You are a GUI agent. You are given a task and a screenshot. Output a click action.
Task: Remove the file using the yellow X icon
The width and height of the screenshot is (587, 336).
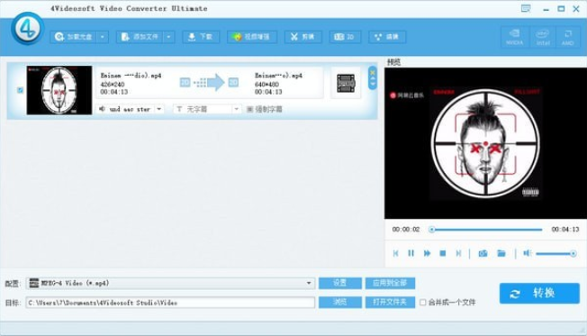coord(373,72)
